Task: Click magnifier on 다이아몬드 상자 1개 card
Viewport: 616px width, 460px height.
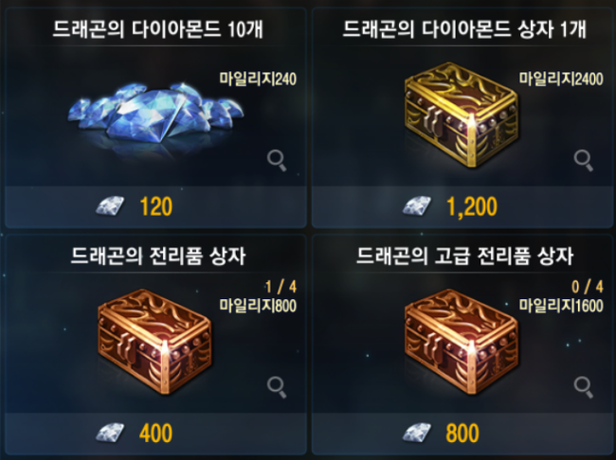Action: (x=584, y=160)
